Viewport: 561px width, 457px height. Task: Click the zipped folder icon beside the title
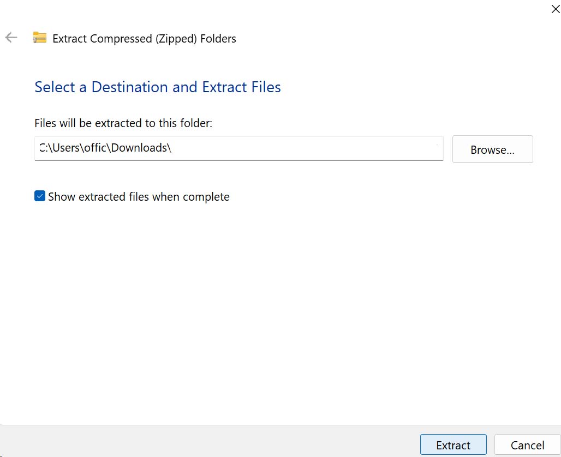click(39, 38)
